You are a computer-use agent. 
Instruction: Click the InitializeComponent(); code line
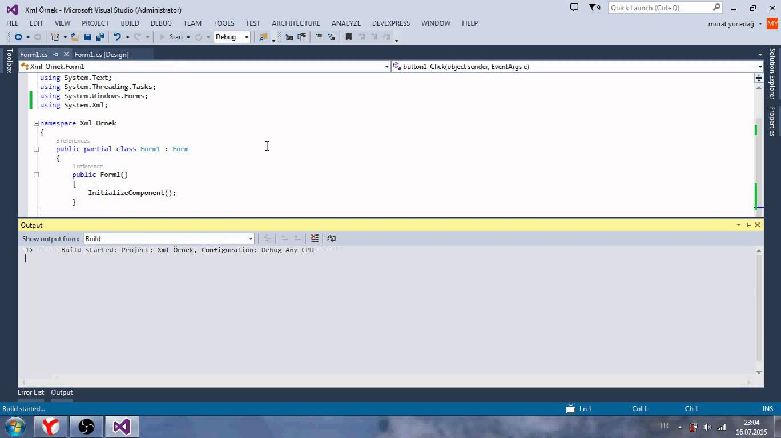click(132, 193)
